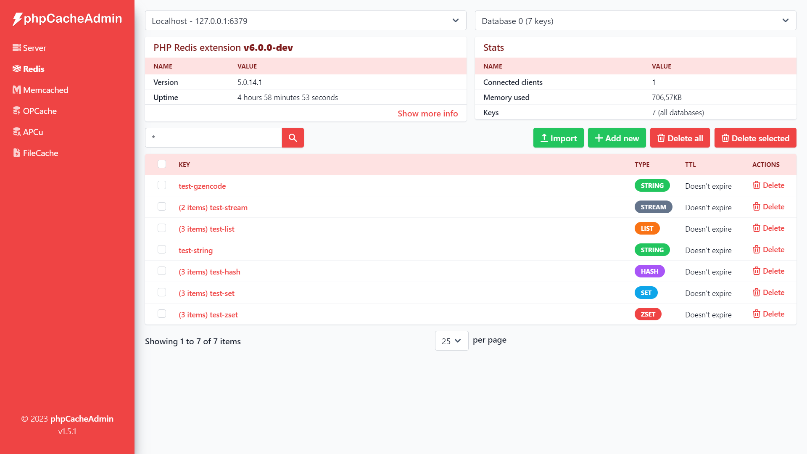Click the Show more info link
807x454 pixels.
tap(427, 113)
